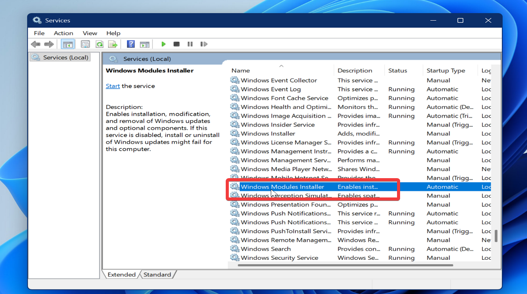The height and width of the screenshot is (294, 527).
Task: Select the Windows Search service
Action: (266, 249)
